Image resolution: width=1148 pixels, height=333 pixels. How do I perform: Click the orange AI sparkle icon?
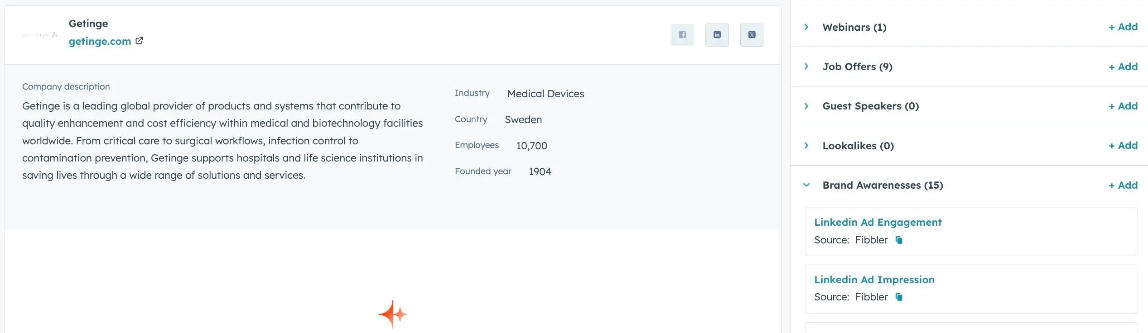pos(392,314)
